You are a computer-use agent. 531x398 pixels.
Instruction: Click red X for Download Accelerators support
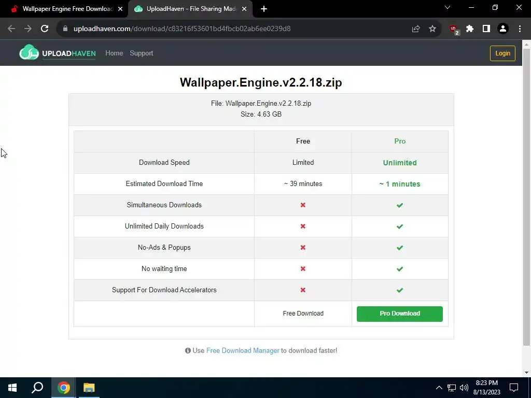(x=303, y=290)
